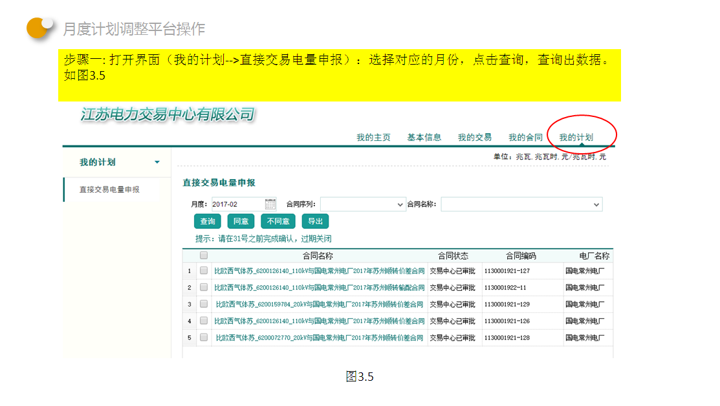Click the 不同意 button
This screenshot has height=406, width=720.
278,222
